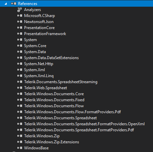Select Spreadsheet.FormatProviders.Pdf reference text
153x152 pixels.
[x=79, y=130]
